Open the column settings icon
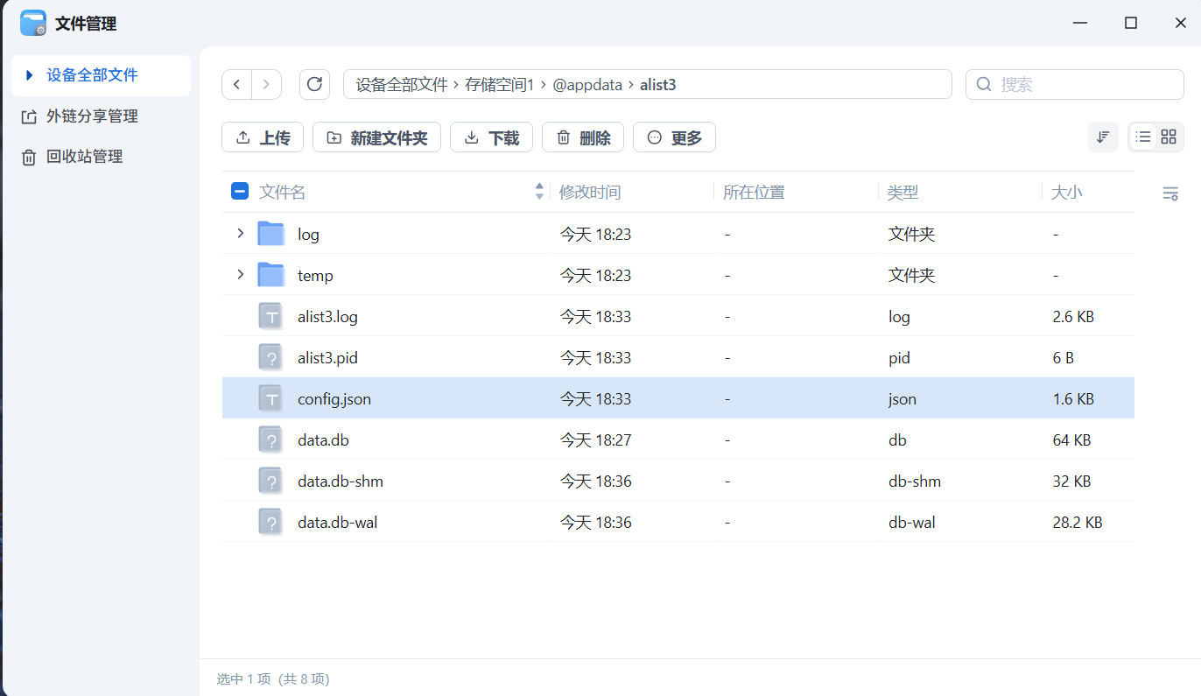The image size is (1201, 696). [1170, 193]
